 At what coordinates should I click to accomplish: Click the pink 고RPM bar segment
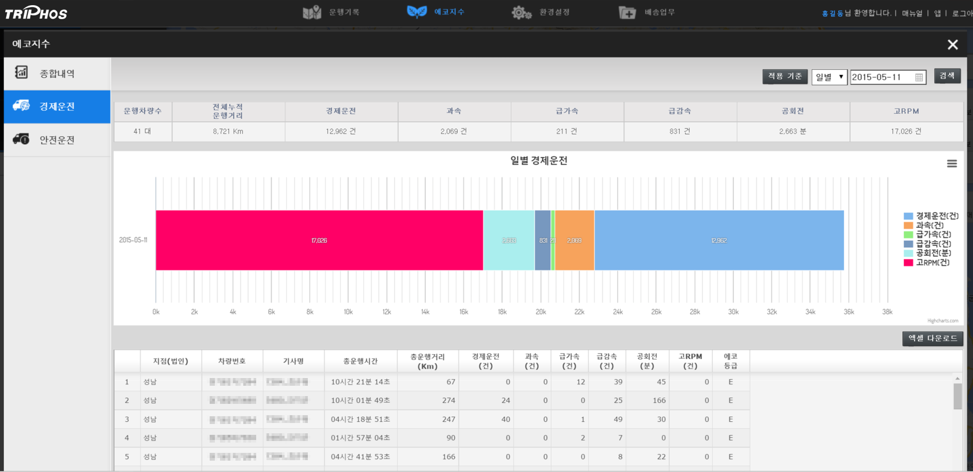pos(319,240)
